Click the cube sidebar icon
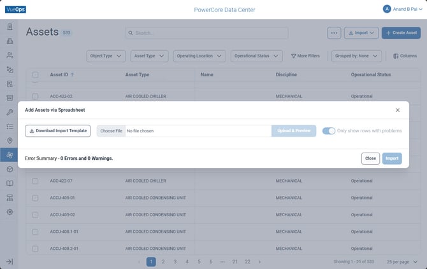This screenshot has width=427, height=269. [10, 169]
